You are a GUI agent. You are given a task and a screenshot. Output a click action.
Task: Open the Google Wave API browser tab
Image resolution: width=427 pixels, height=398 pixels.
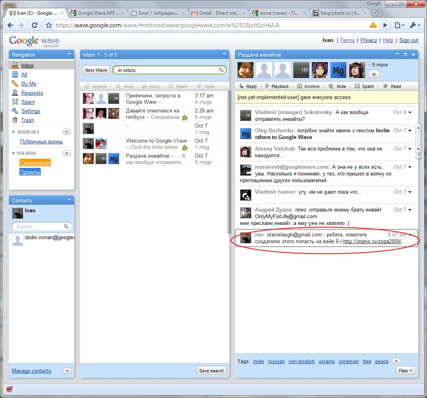point(95,13)
